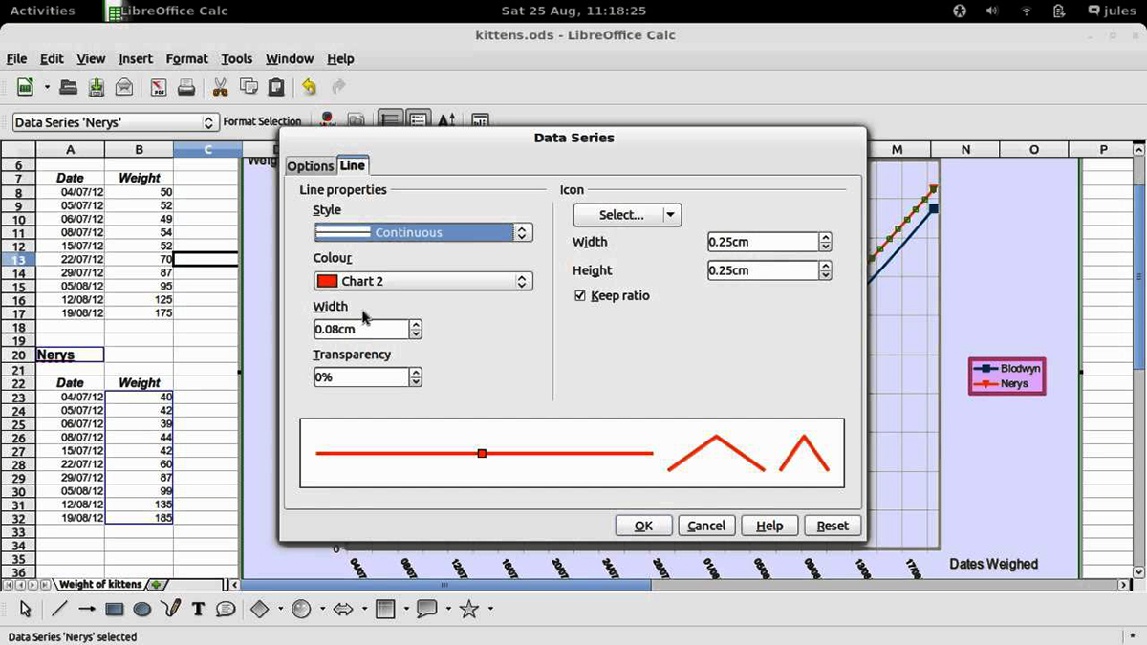Choose the Ellipse drawing tool
This screenshot has height=645, width=1147.
click(x=142, y=609)
